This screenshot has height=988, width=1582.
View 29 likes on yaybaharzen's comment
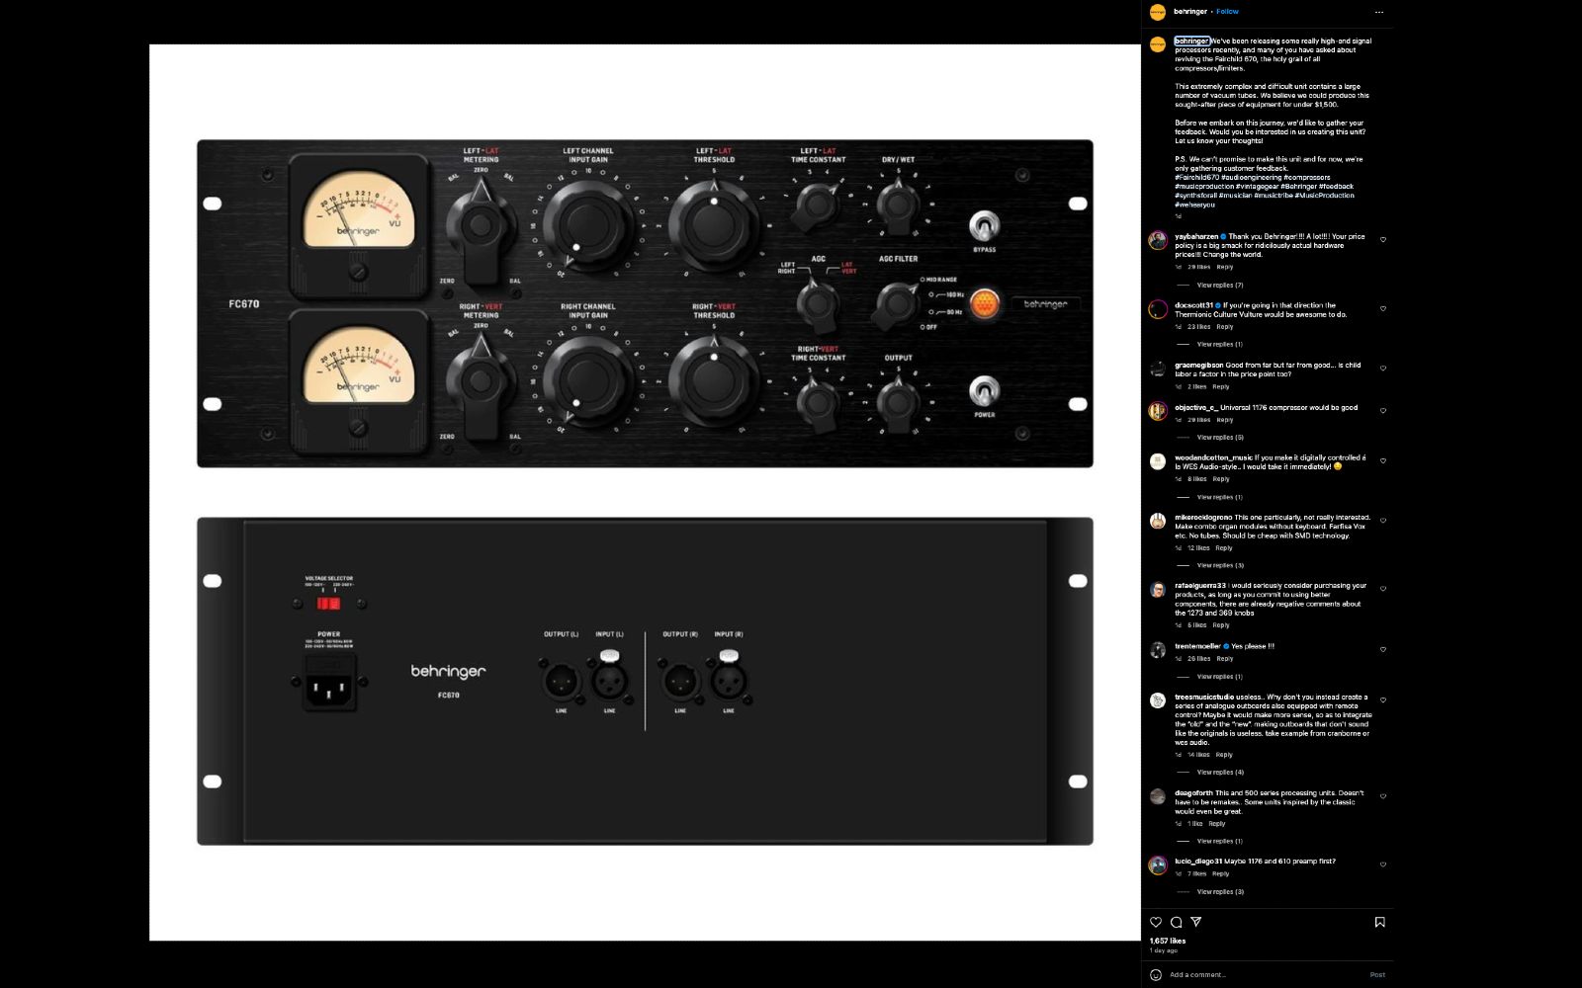tap(1198, 268)
